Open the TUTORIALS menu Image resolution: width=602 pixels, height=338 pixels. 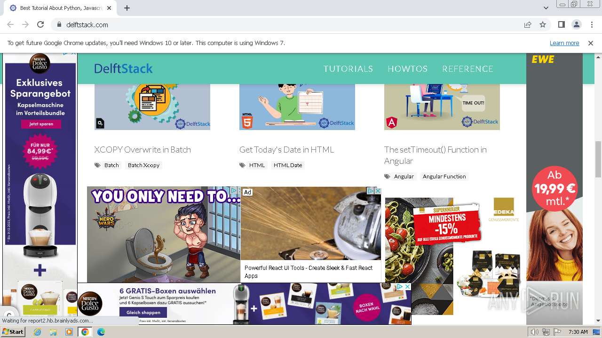[x=348, y=69]
